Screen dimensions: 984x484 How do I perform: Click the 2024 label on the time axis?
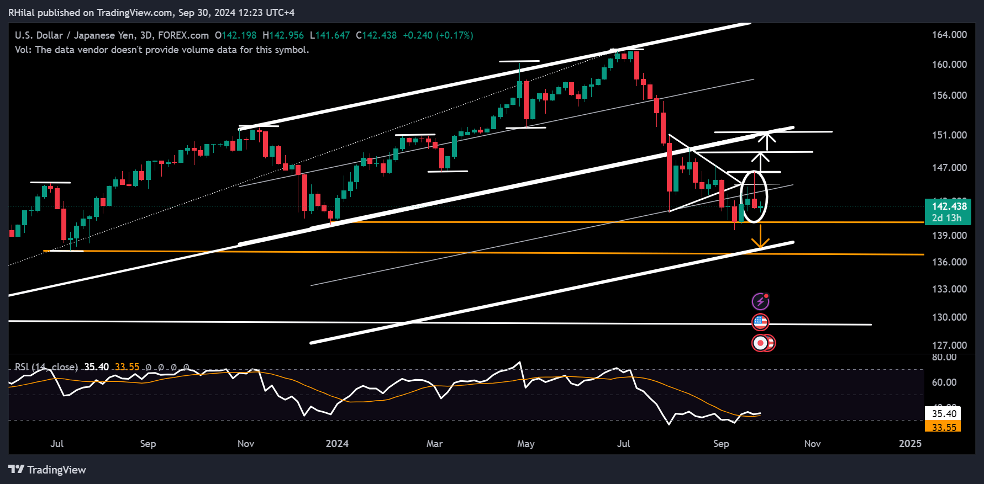337,444
